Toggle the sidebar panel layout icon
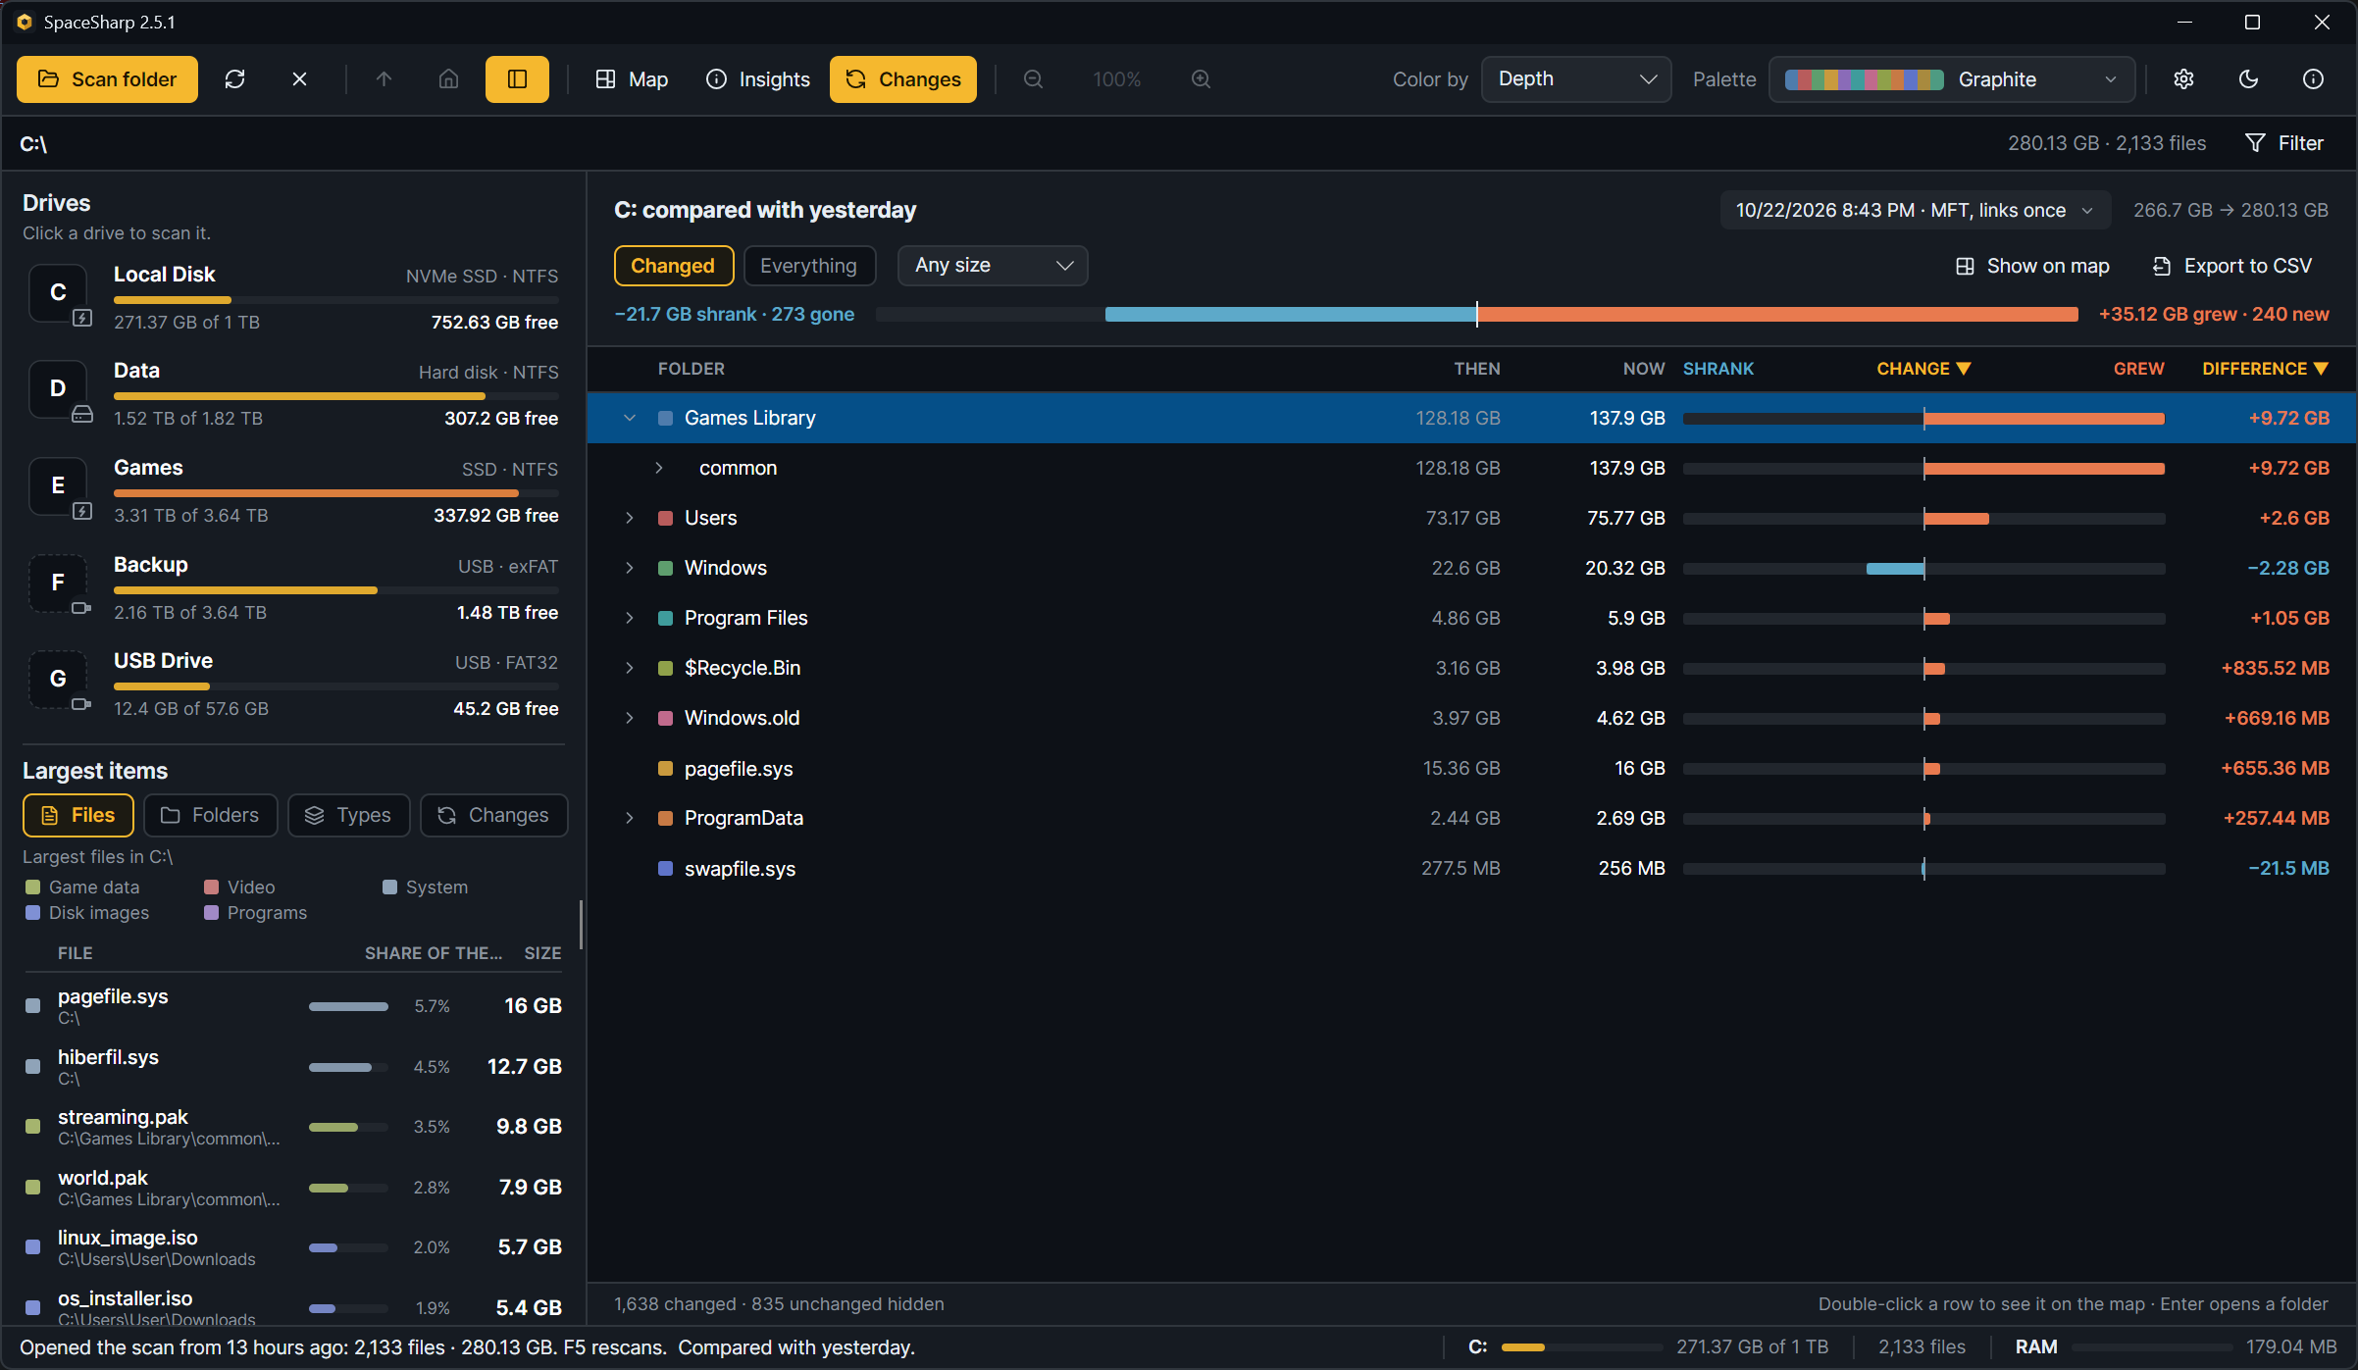 pos(517,79)
